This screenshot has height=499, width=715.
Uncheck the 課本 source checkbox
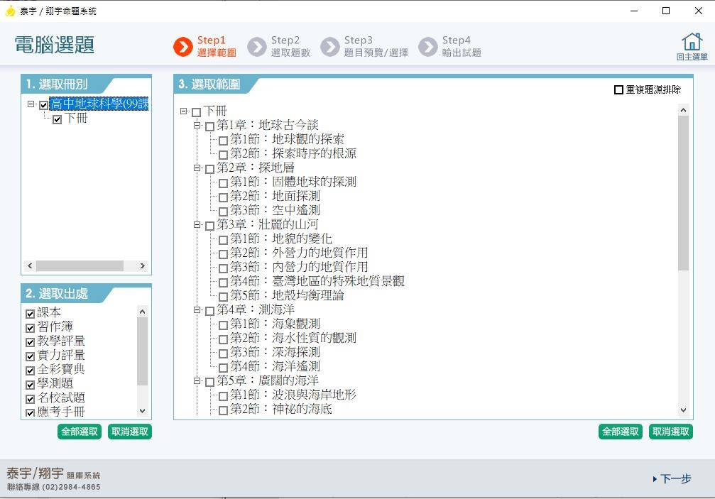(30, 314)
